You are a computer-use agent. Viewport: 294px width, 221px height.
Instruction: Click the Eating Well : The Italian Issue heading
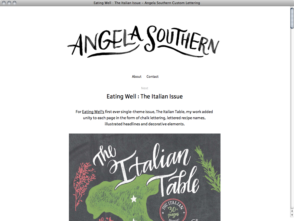pos(144,96)
